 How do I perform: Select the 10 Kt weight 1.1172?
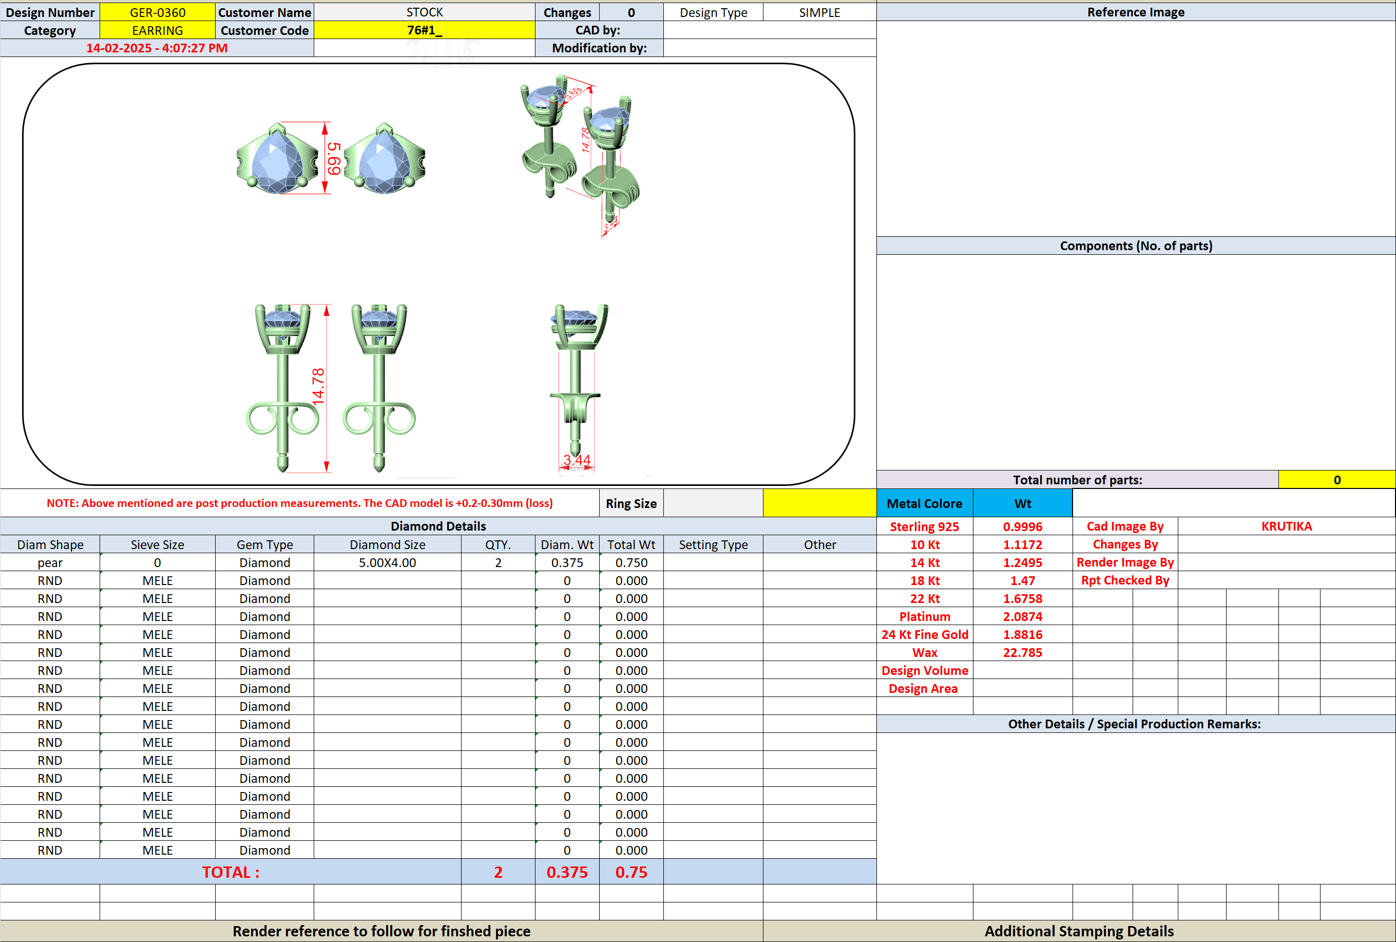coord(1023,544)
